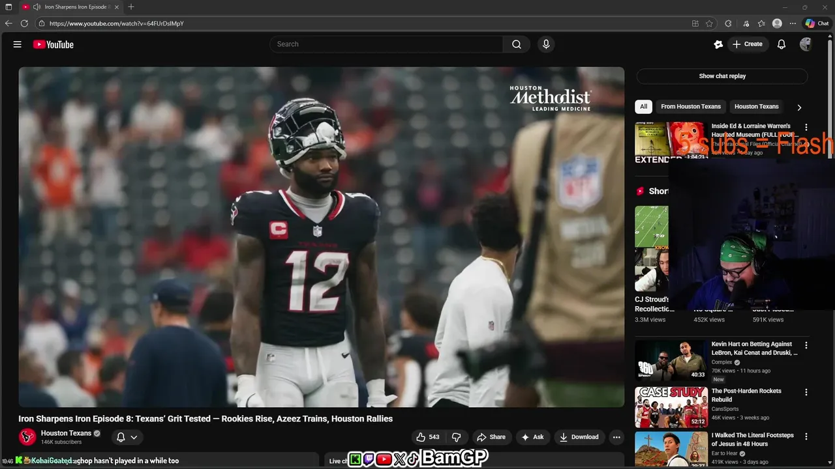Open YouTube account avatar menu
Image resolution: width=835 pixels, height=469 pixels.
(x=806, y=44)
